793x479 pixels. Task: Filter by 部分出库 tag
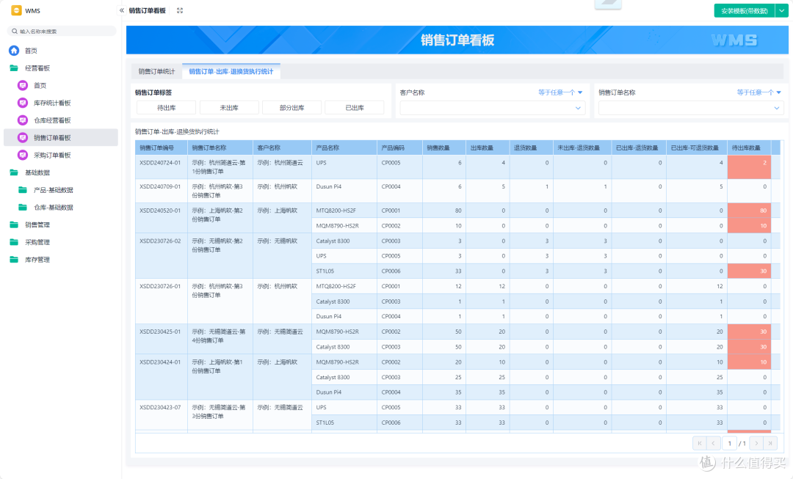tap(292, 108)
